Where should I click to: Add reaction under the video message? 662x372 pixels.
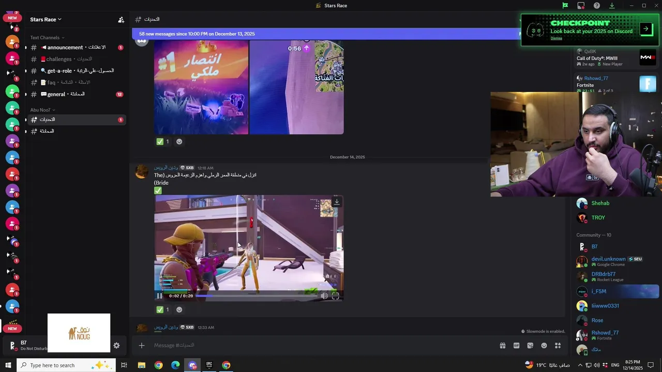click(179, 309)
